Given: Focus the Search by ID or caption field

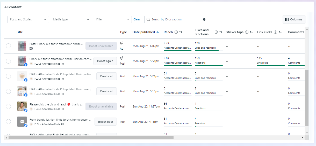Looking at the screenshot, I should [176, 19].
